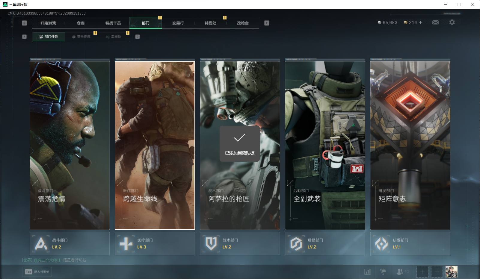Open the mail envelope icon
480x279 pixels.
click(435, 22)
